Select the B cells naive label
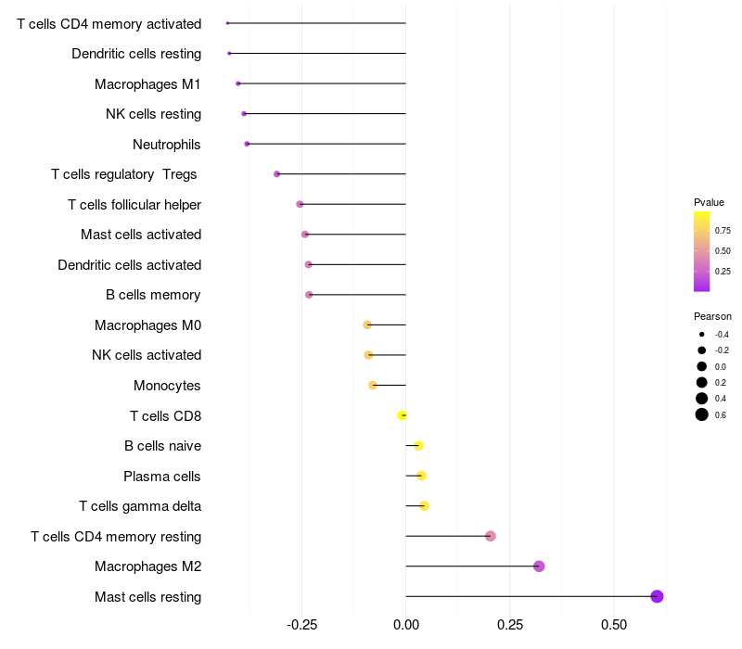 point(163,446)
